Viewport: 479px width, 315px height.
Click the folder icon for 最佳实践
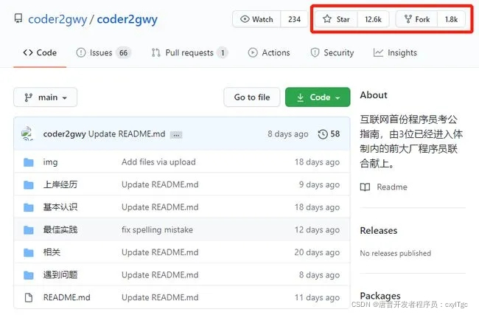[29, 230]
